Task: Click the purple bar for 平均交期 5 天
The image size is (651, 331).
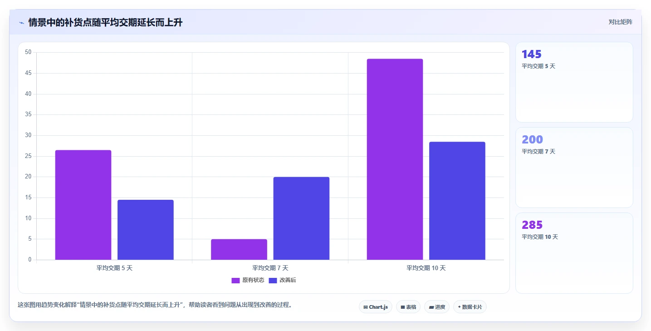Action: 83,205
